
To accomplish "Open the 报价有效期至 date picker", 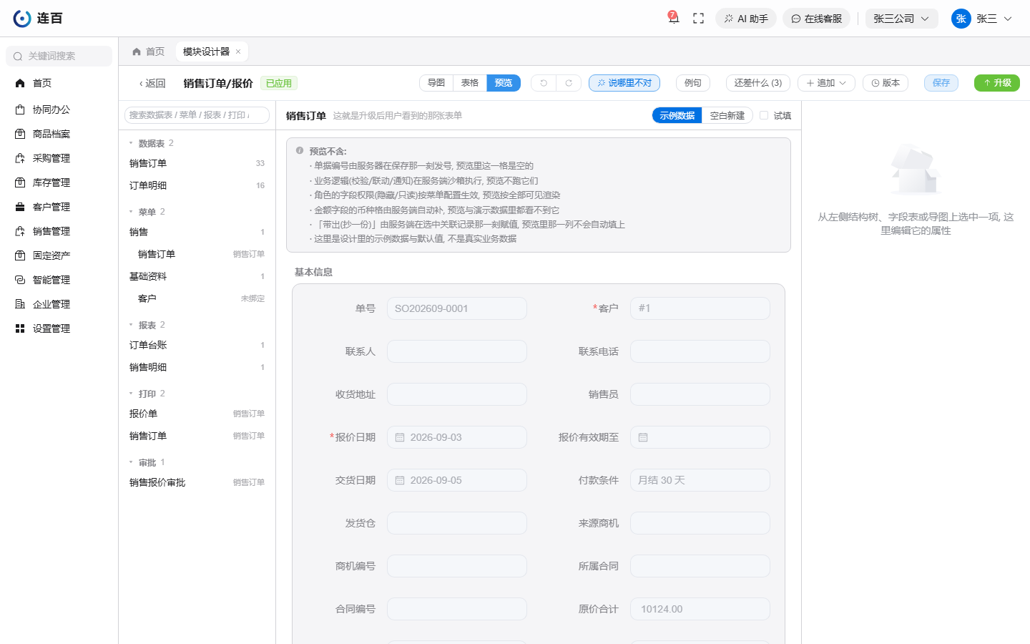I will 700,437.
